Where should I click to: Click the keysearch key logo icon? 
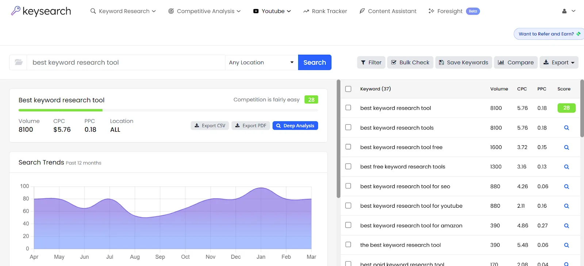(x=15, y=11)
